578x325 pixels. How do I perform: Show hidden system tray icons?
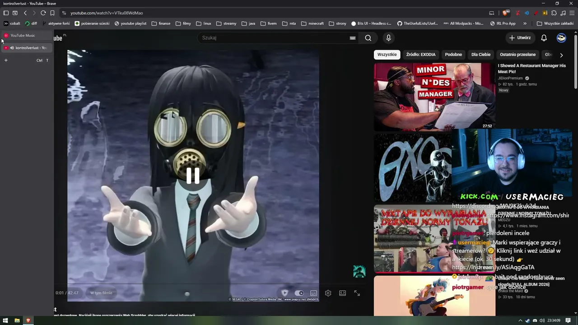click(520, 320)
